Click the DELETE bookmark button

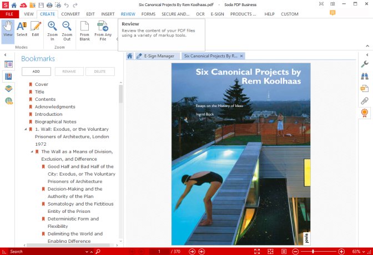pos(100,72)
